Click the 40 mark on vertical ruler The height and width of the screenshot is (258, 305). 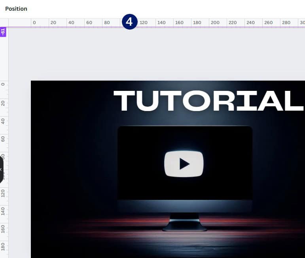tap(3, 121)
